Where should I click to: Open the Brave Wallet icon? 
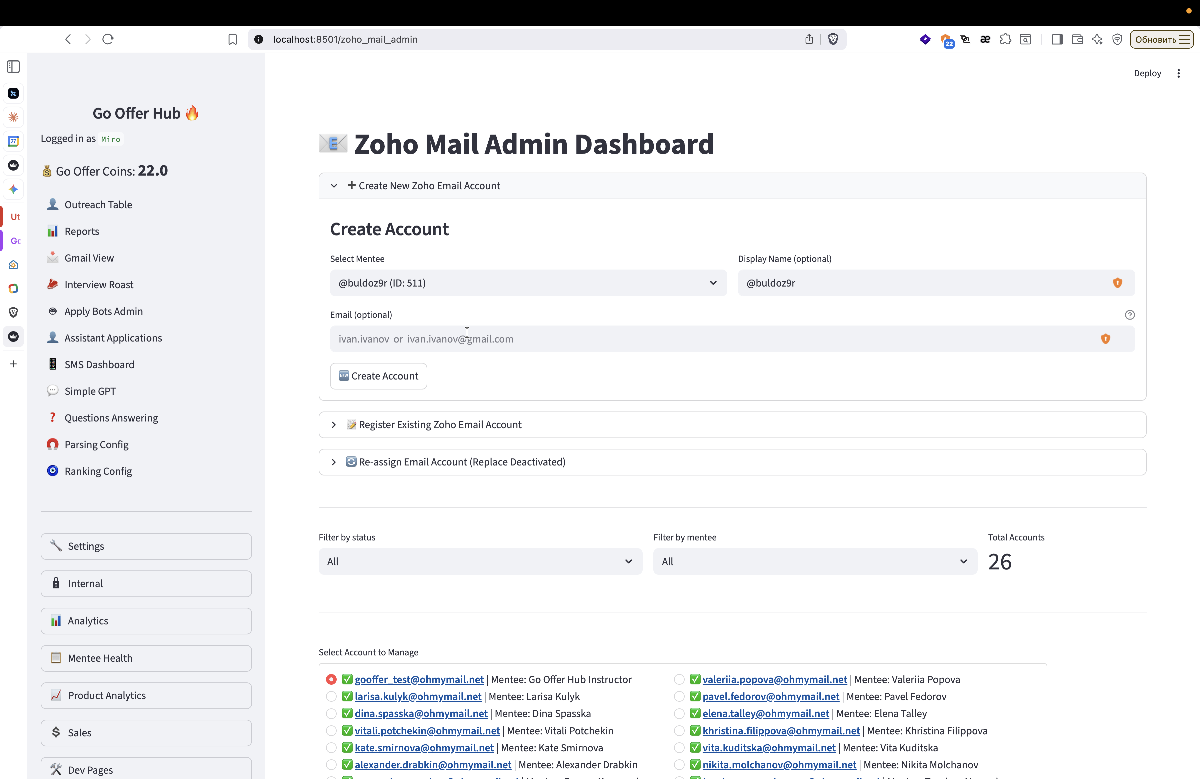[1077, 39]
